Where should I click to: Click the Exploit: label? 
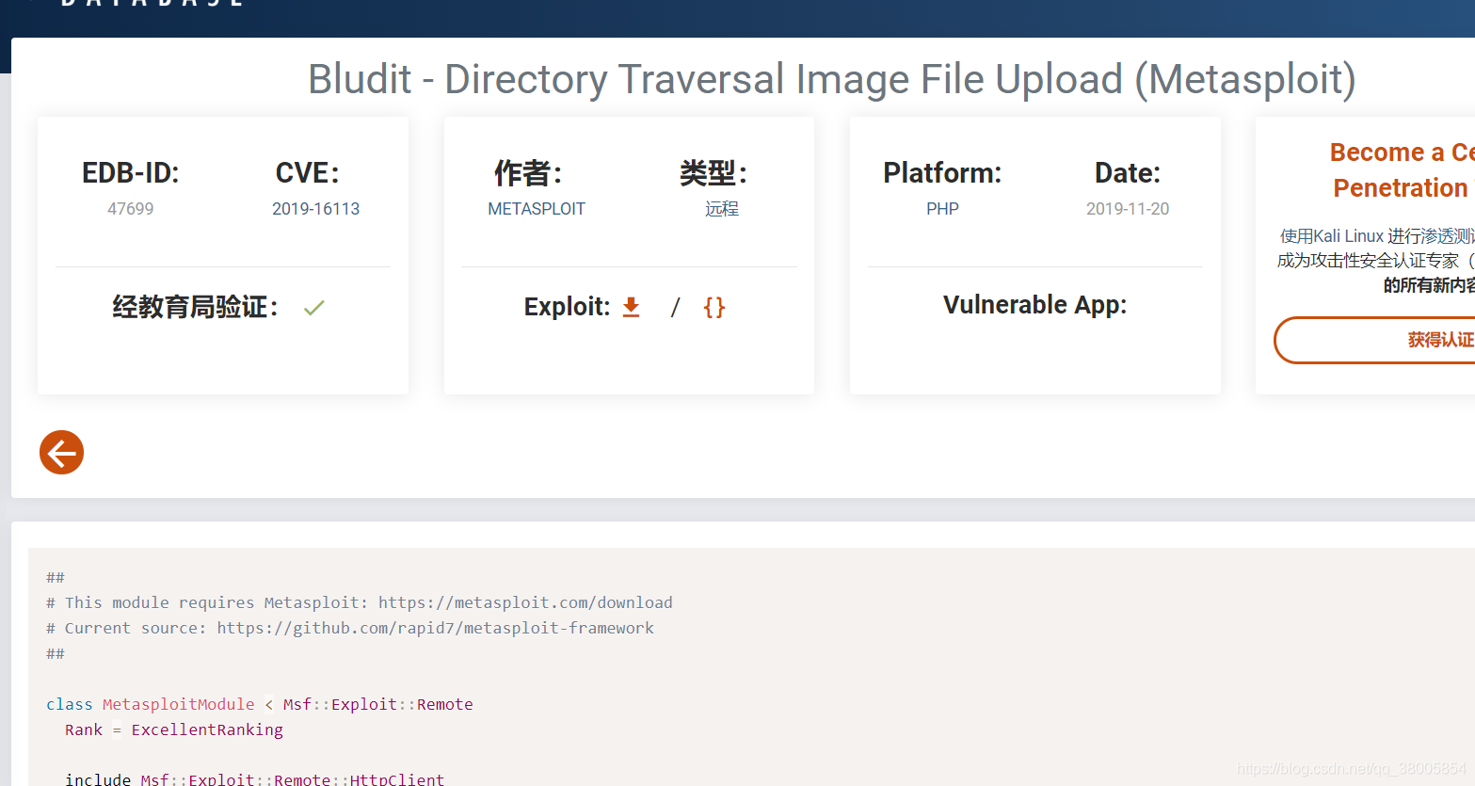point(567,307)
